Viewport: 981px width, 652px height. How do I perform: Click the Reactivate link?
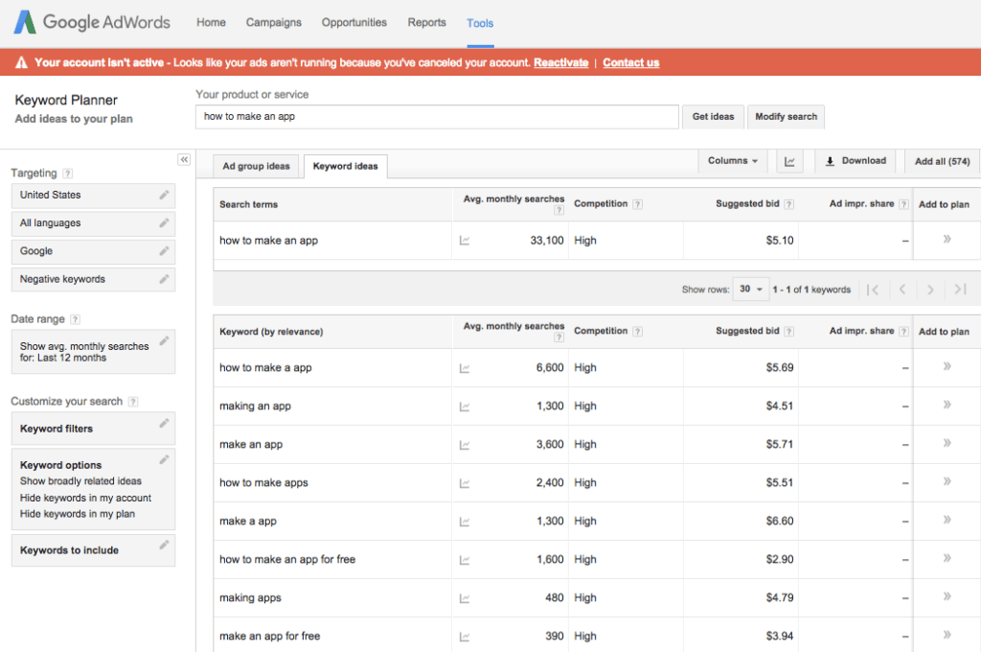pos(560,62)
